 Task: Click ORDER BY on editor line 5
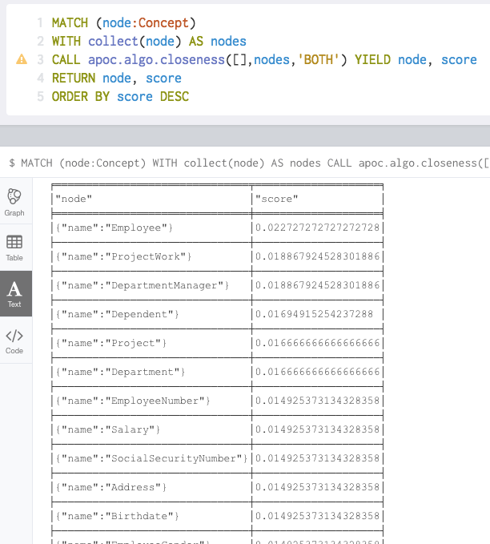click(81, 96)
